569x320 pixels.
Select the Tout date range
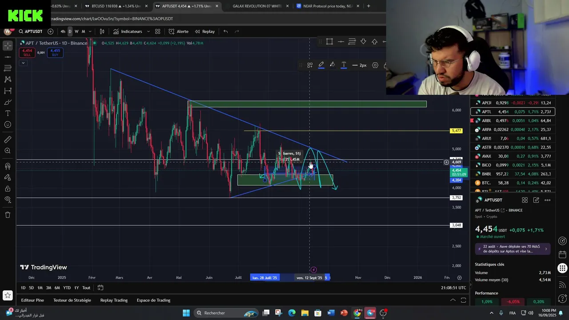[x=86, y=288]
